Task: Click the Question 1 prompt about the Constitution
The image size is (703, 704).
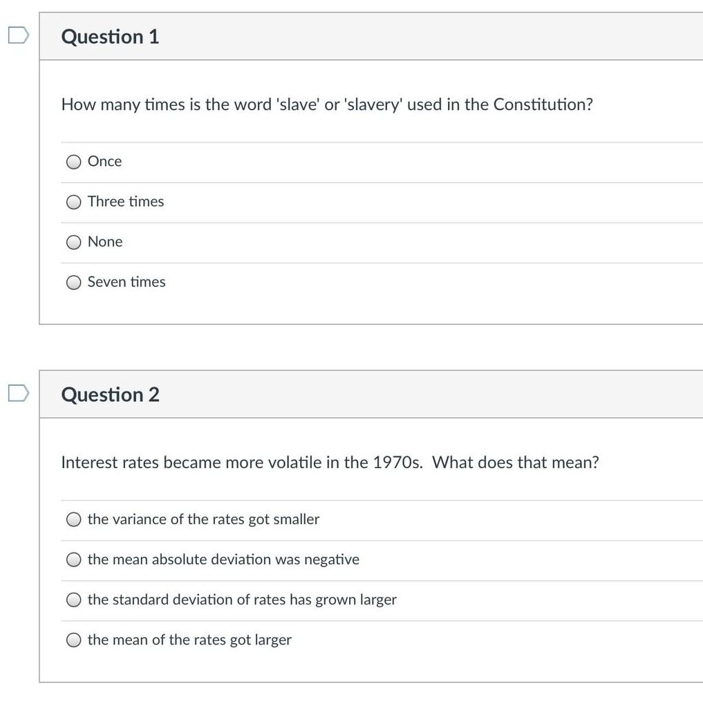Action: [327, 104]
